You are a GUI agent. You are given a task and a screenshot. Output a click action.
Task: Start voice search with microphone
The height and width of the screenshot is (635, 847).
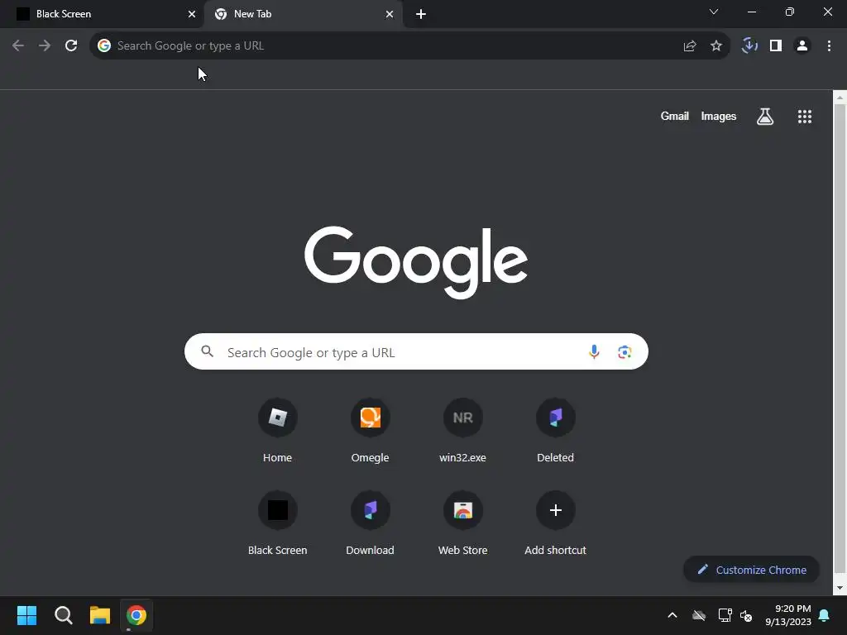[594, 351]
